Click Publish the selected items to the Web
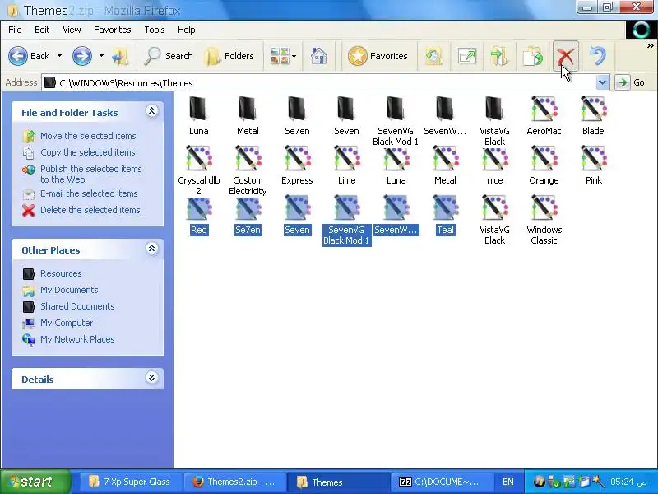This screenshot has width=658, height=494. pyautogui.click(x=91, y=174)
